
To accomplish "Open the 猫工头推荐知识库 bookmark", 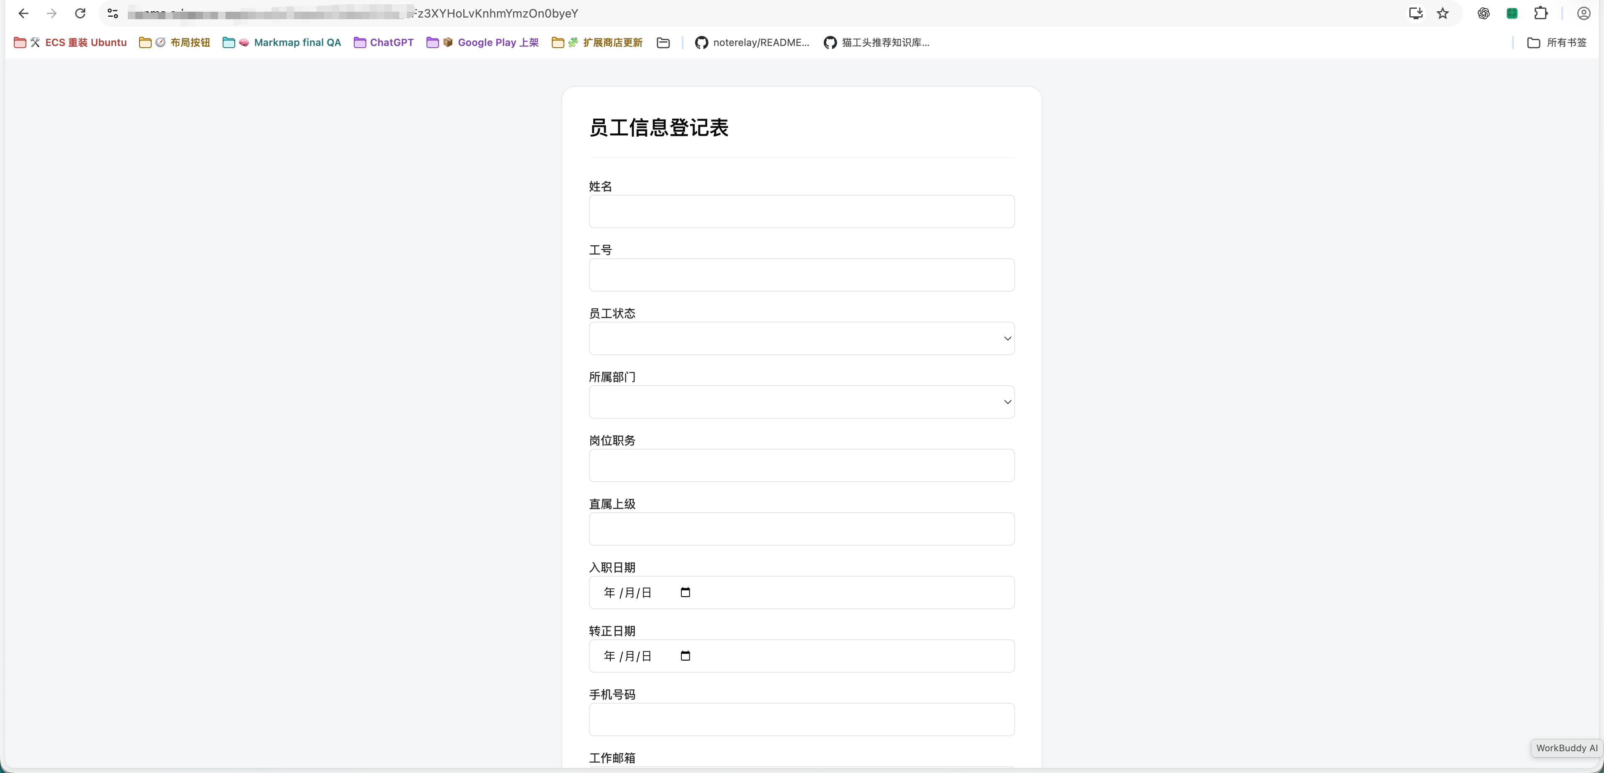I will pos(876,42).
